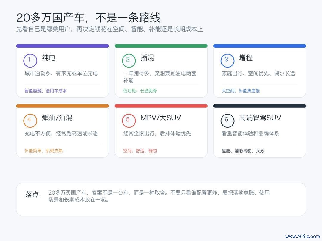The width and height of the screenshot is (322, 241).
Task: Click the 低油耗、长途更稳 tag text
Action: (140, 90)
